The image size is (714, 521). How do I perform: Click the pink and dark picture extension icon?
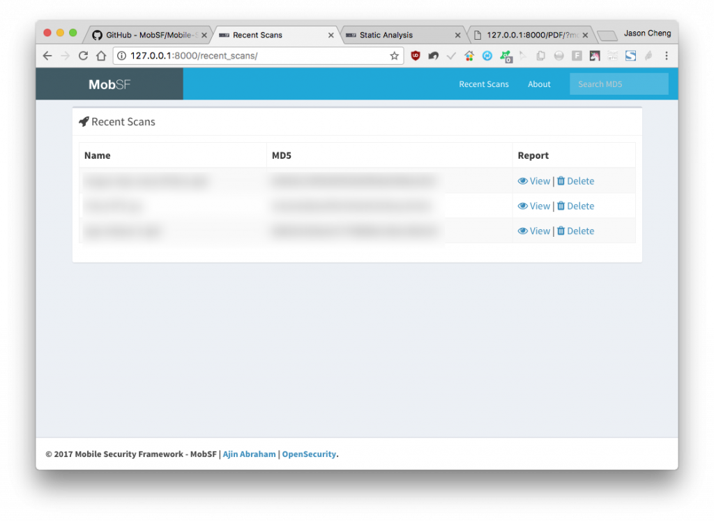[x=595, y=56]
